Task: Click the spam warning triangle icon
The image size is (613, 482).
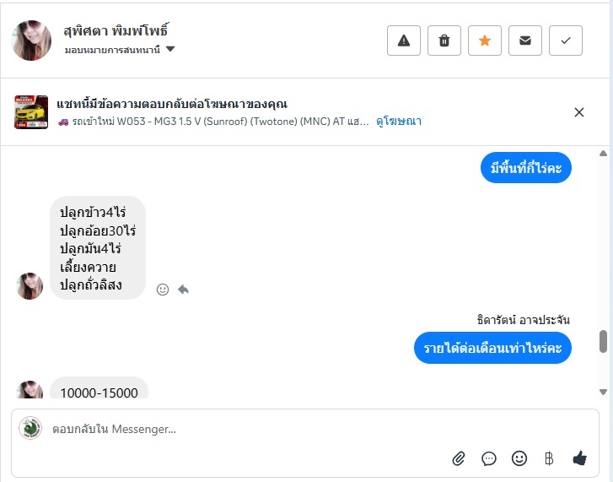Action: 404,41
